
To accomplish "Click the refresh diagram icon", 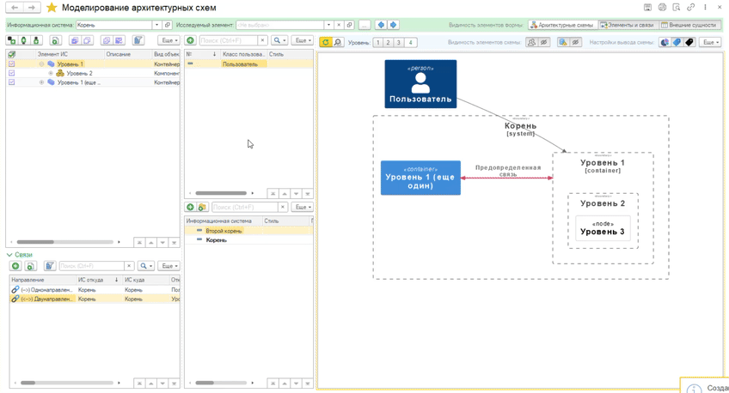I will (x=326, y=42).
